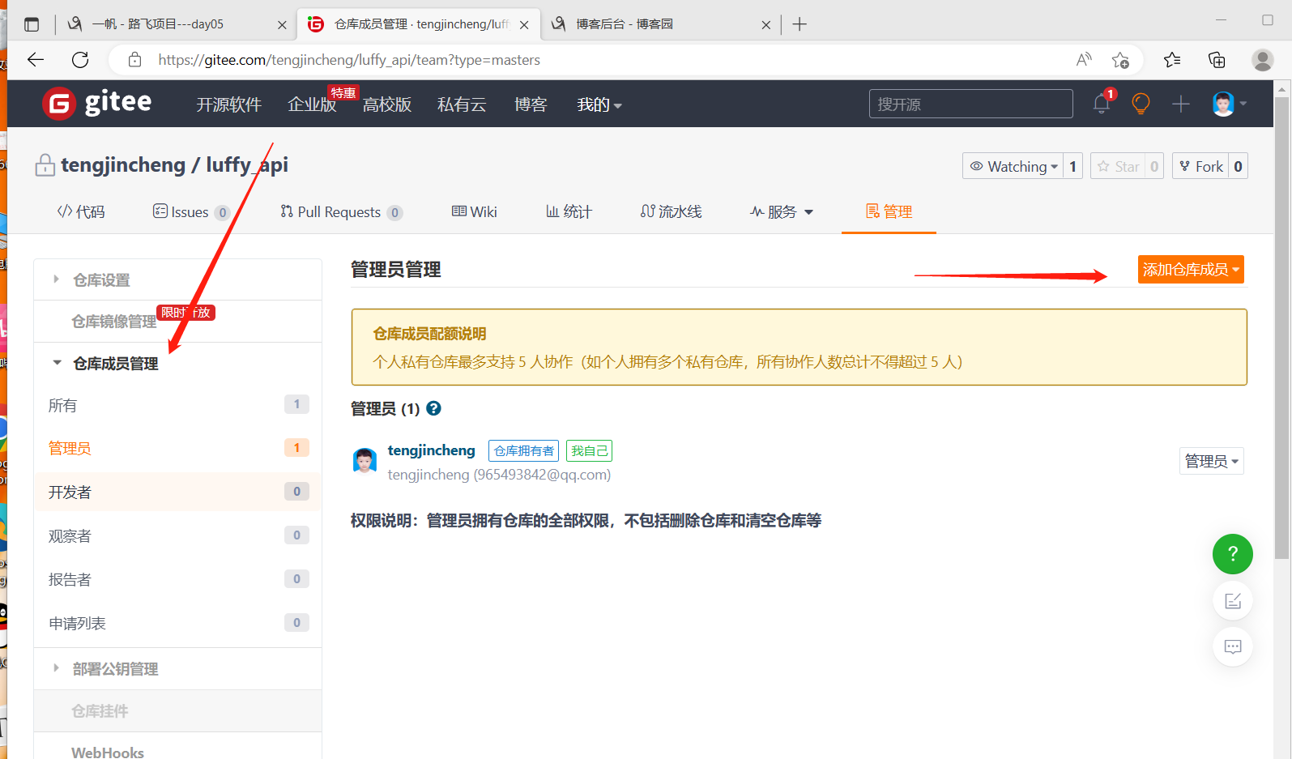
Task: Click the orange lightbulb icon
Action: [1141, 104]
